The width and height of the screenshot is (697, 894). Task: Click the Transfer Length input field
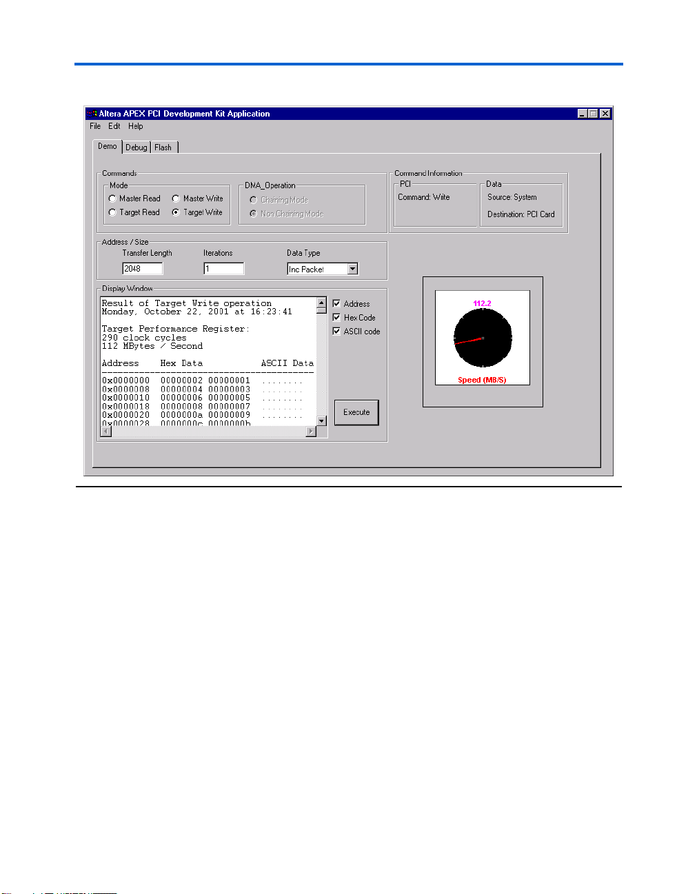[143, 269]
